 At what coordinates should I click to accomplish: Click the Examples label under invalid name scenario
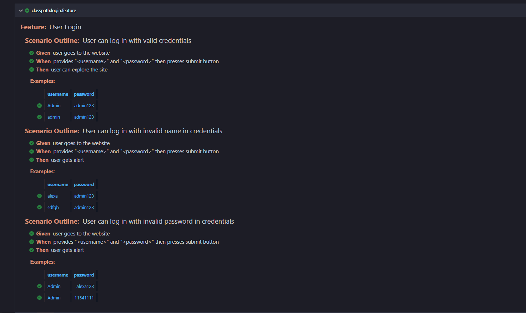pos(42,172)
